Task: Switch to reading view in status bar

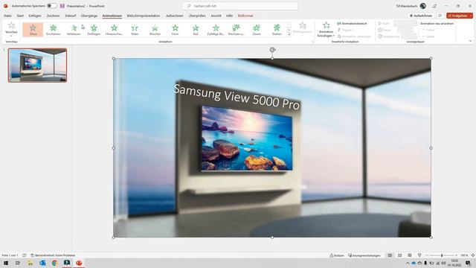Action: tap(410, 255)
